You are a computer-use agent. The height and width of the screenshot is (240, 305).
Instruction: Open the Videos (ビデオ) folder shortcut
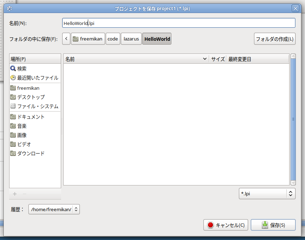[x=24, y=144]
